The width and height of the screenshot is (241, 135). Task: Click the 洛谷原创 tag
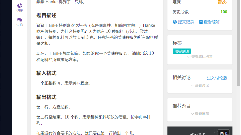click(182, 51)
